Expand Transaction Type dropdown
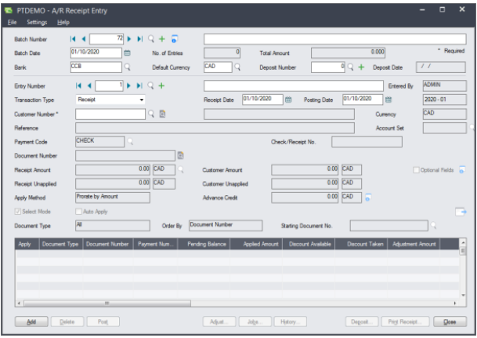The height and width of the screenshot is (338, 477). point(142,100)
